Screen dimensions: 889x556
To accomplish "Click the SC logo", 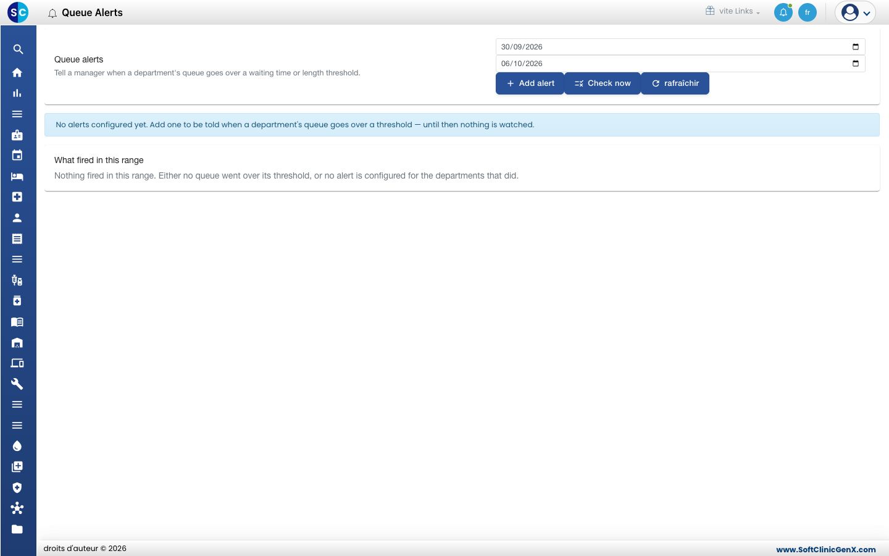I will click(x=18, y=12).
